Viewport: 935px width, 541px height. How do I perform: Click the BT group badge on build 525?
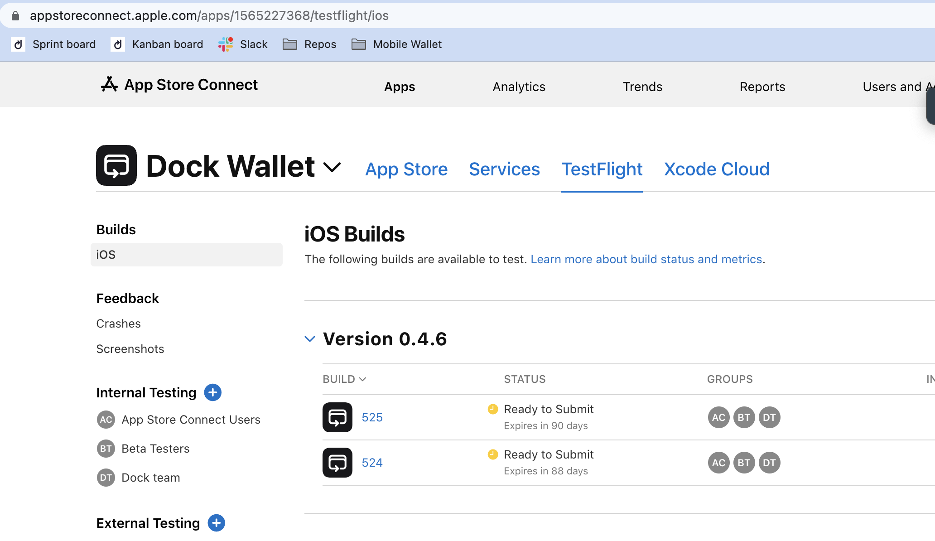coord(744,417)
